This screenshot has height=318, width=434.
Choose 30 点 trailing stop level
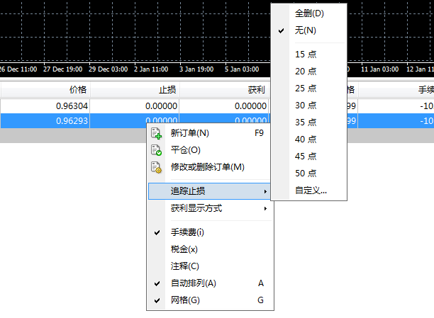click(x=306, y=105)
